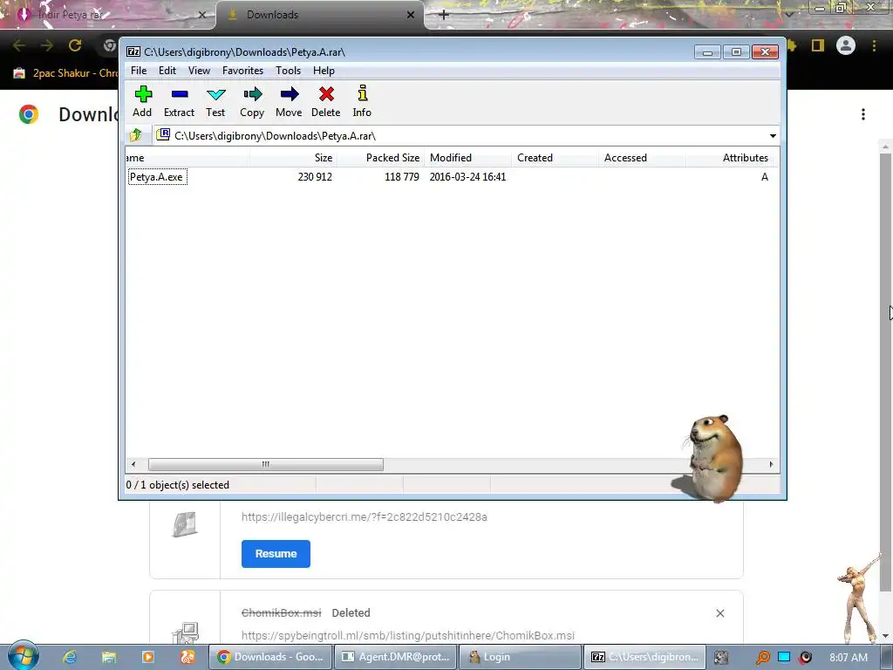Open the Tools menu

288,71
